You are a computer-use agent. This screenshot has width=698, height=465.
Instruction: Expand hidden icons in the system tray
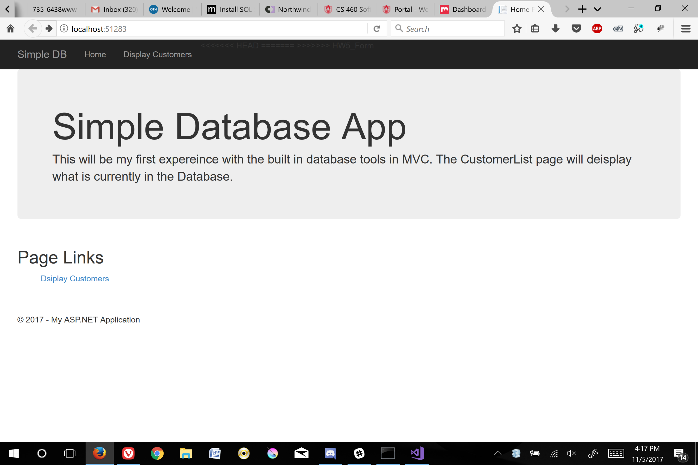498,453
